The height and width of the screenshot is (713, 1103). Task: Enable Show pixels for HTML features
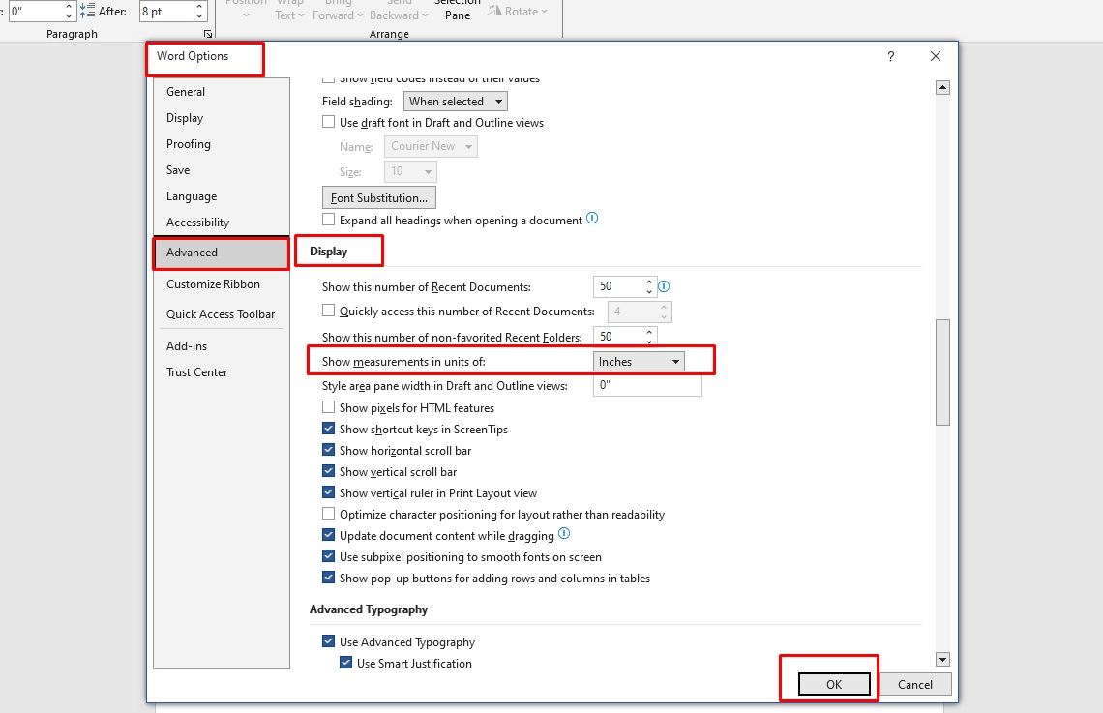tap(329, 408)
